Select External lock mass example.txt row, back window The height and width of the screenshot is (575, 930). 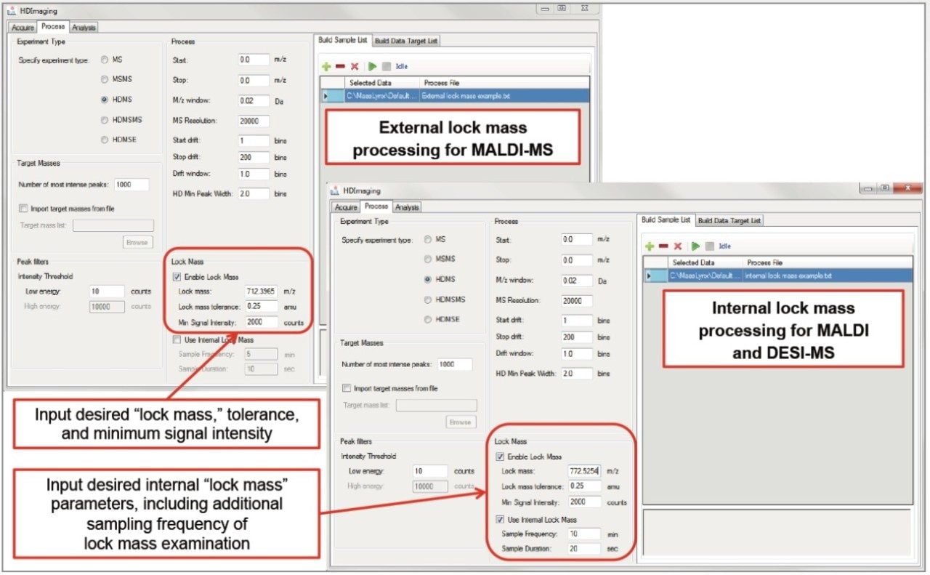(x=454, y=95)
